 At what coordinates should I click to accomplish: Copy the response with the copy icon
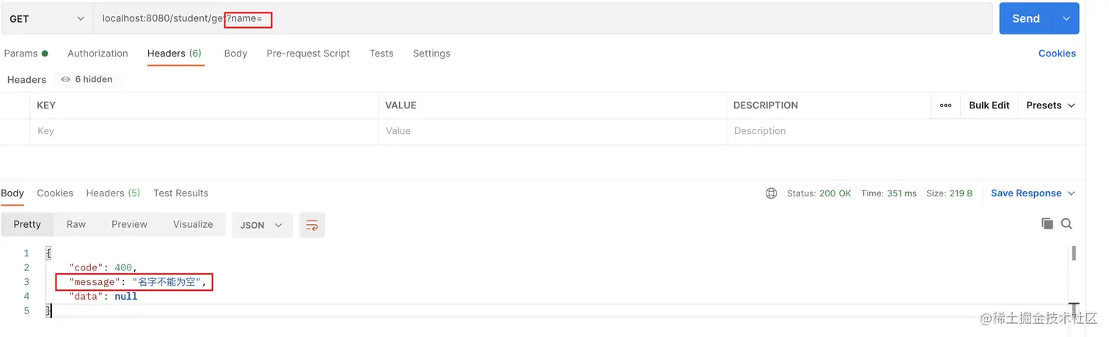pyautogui.click(x=1047, y=223)
